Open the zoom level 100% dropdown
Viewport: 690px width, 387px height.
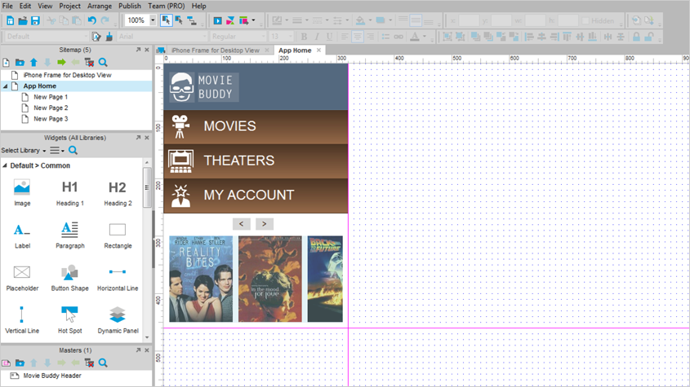point(152,20)
